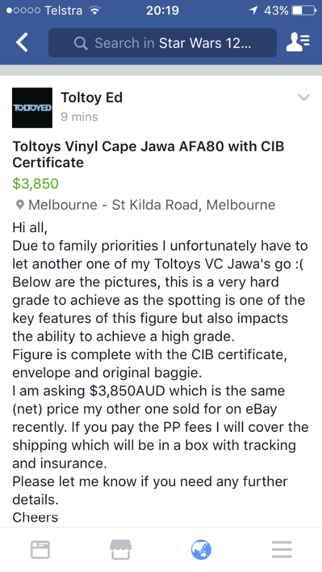Tap the Search in Star Wars field

(162, 43)
